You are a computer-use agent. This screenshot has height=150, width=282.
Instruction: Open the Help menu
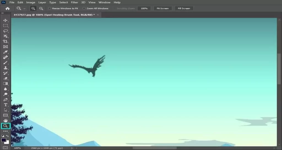tap(117, 2)
